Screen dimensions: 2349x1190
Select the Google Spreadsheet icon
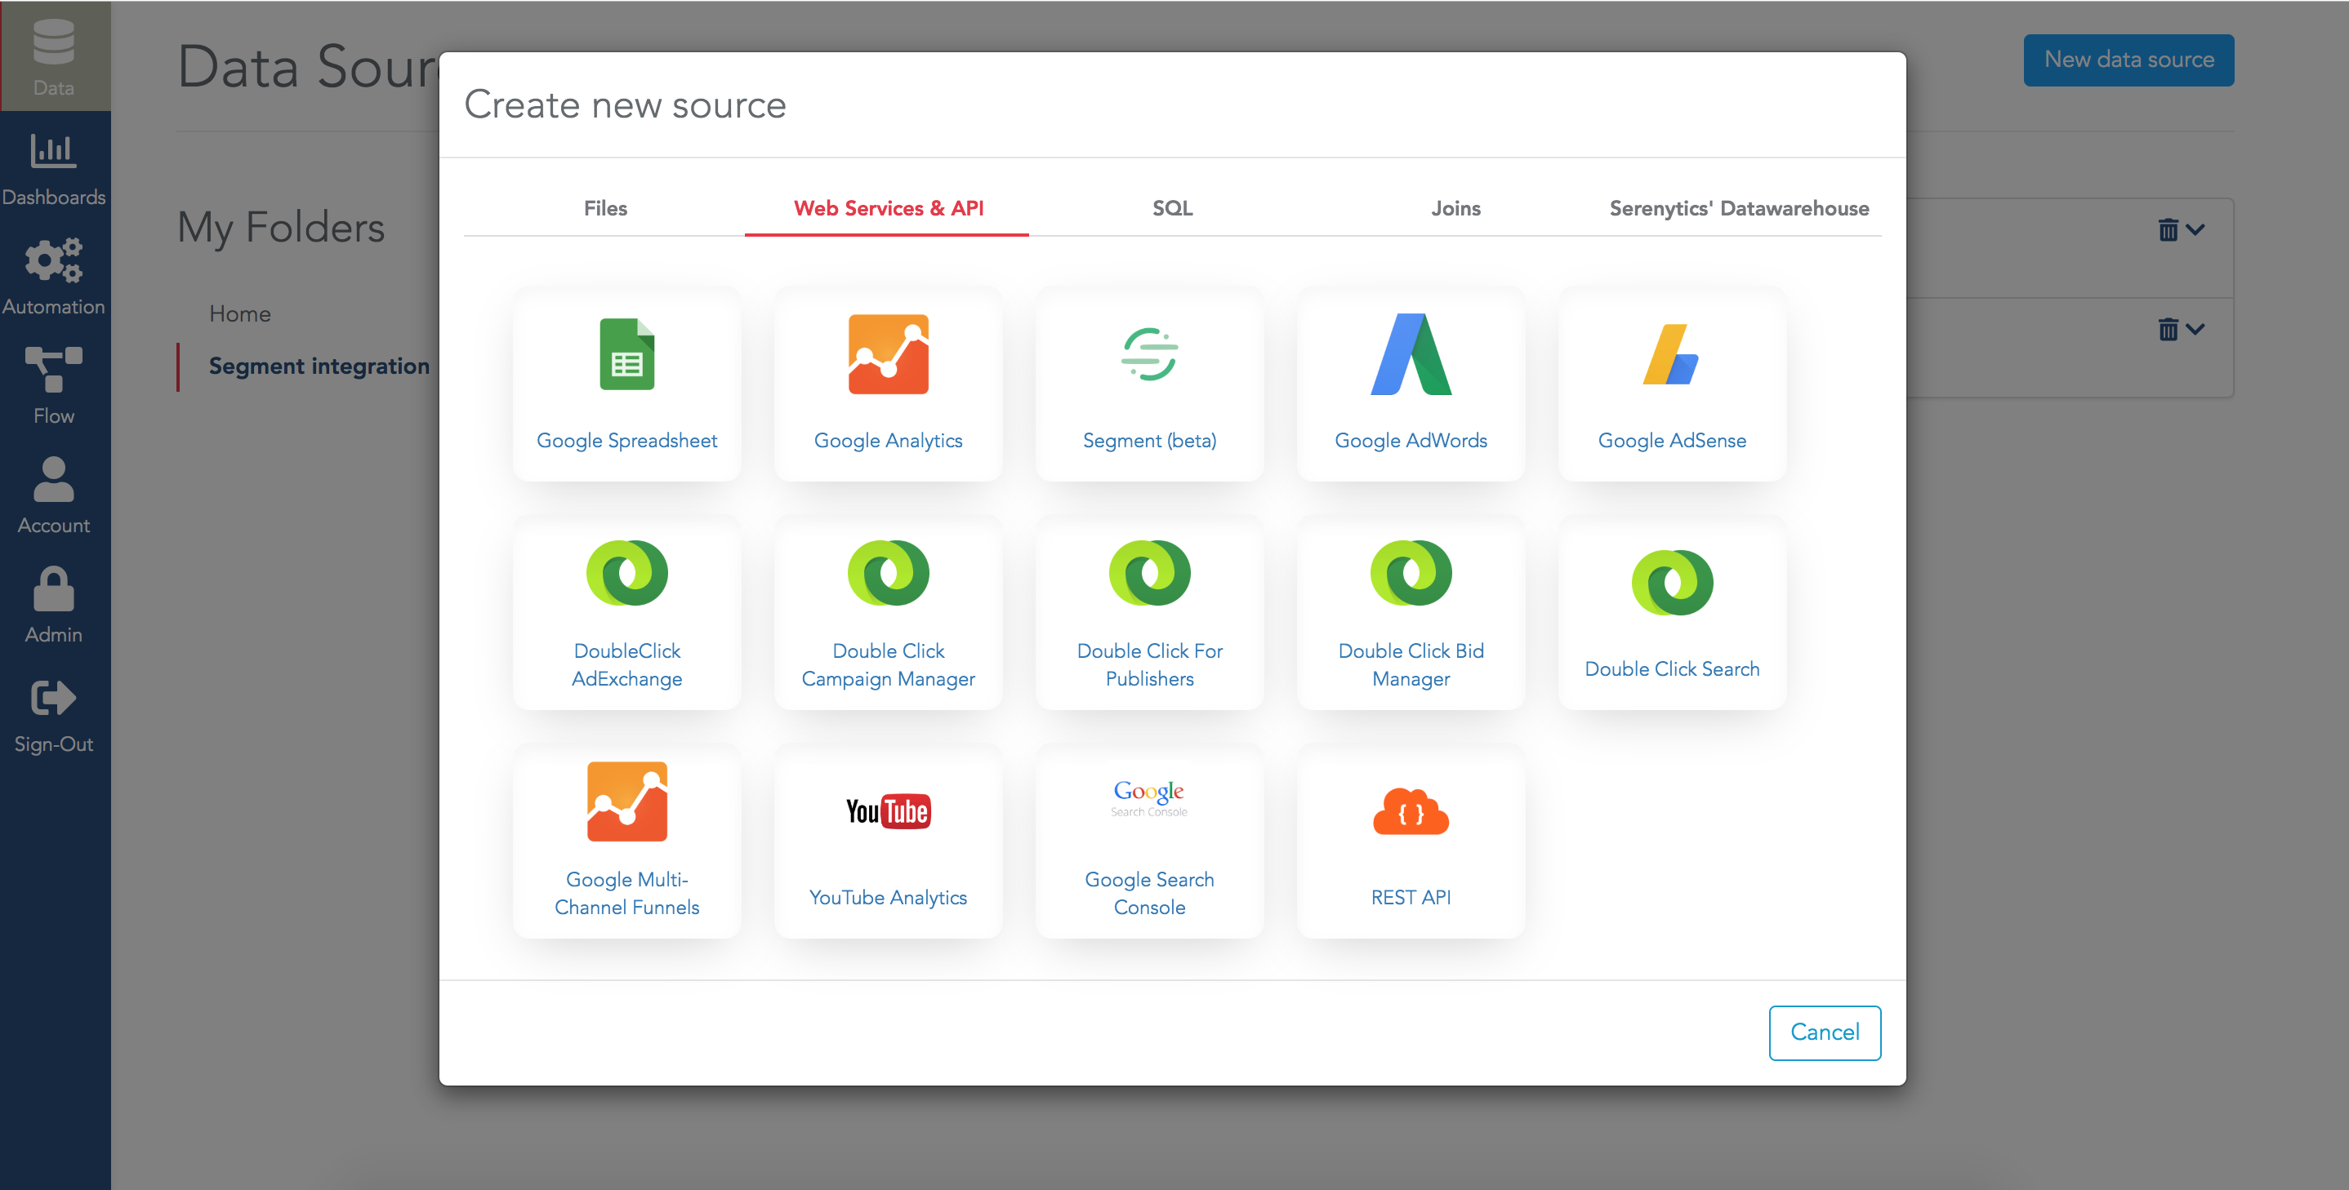pyautogui.click(x=627, y=354)
